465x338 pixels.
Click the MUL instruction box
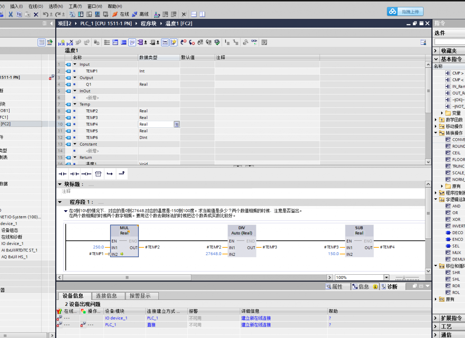click(x=124, y=240)
